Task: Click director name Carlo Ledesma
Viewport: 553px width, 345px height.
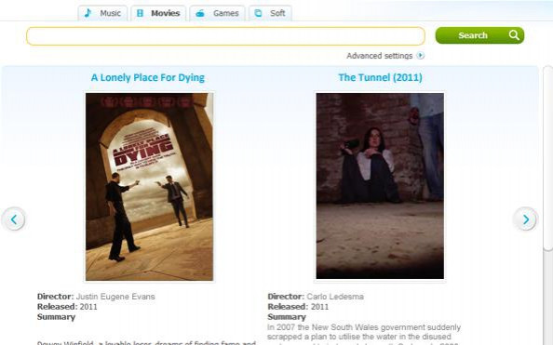Action: (x=335, y=297)
